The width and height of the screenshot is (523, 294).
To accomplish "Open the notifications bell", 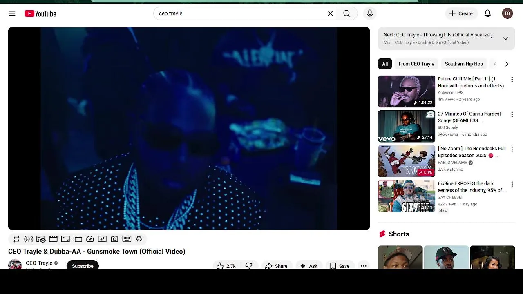I will (487, 13).
